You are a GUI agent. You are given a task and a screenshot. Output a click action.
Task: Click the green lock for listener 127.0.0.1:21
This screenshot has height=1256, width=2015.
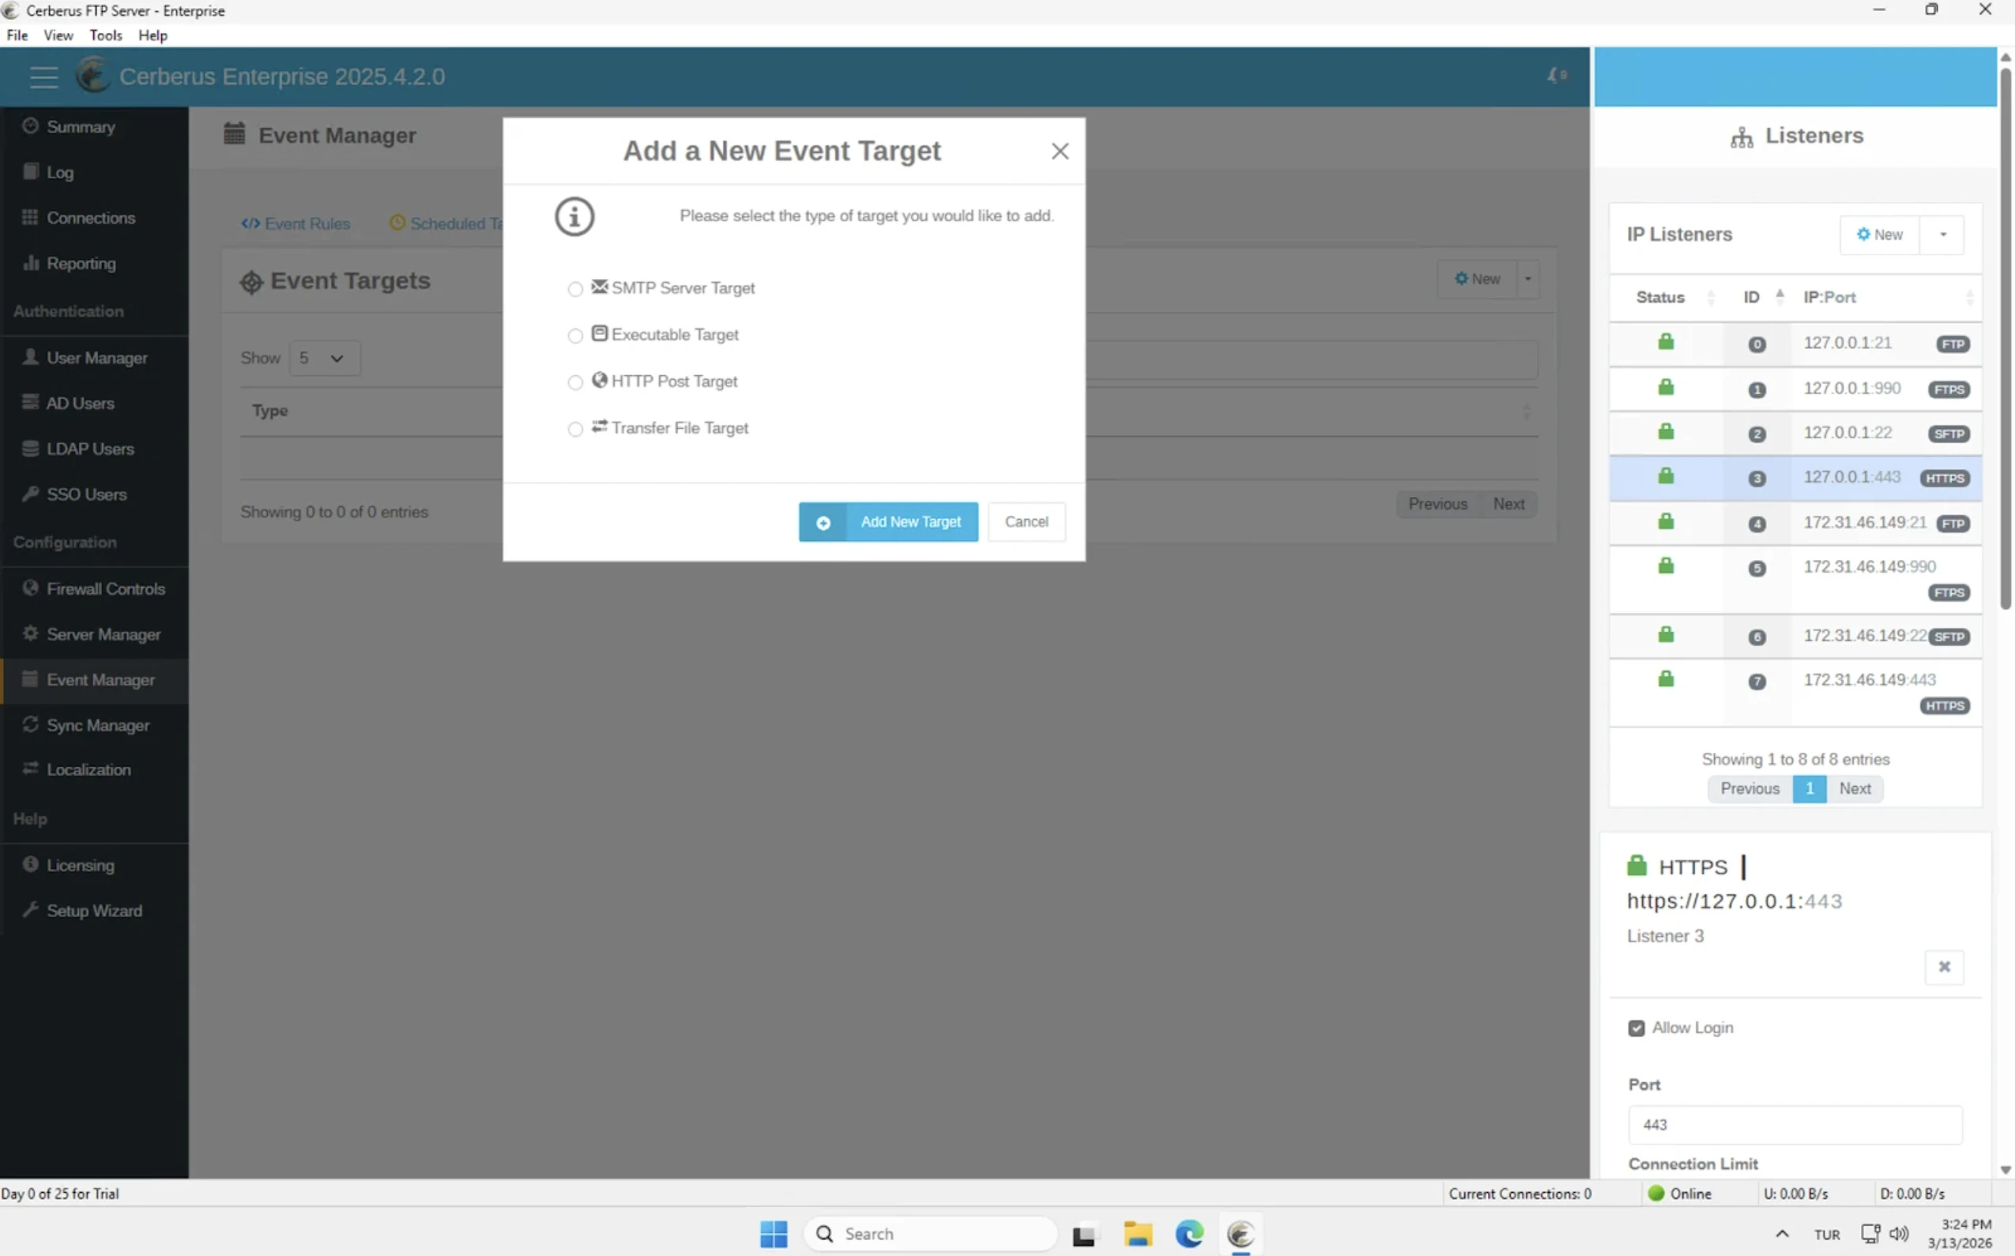click(x=1665, y=342)
